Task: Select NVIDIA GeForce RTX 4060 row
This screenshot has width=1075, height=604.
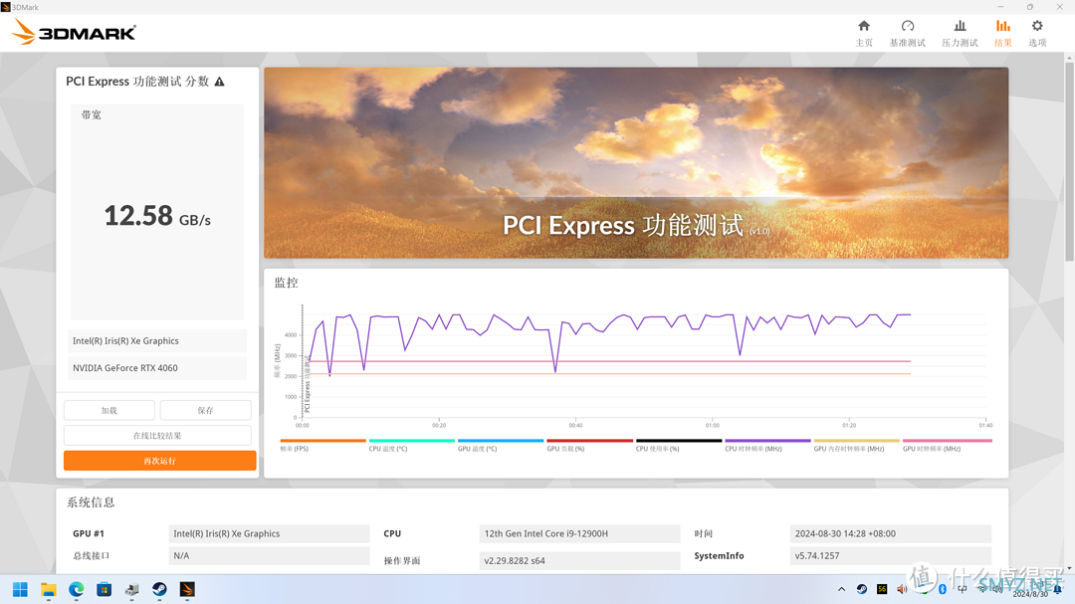Action: (x=157, y=368)
